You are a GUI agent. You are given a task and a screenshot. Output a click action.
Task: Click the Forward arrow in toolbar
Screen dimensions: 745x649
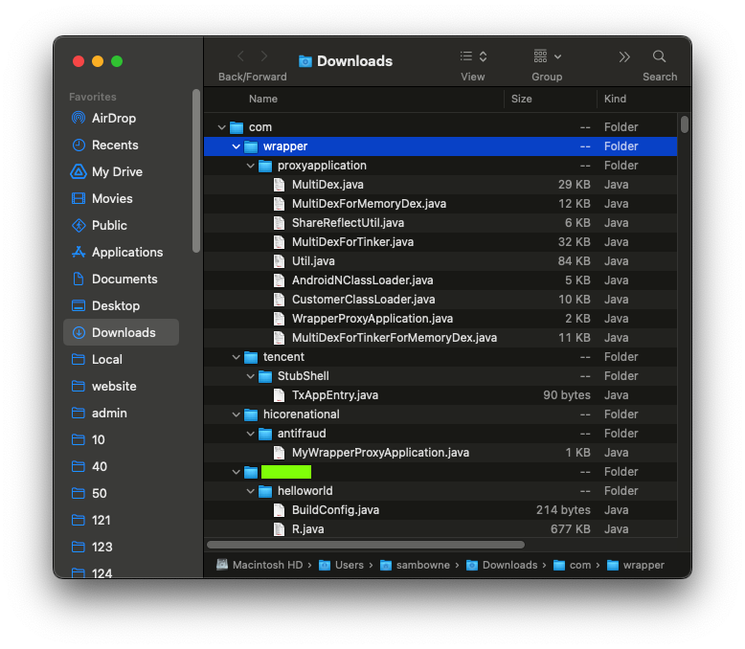pos(264,56)
